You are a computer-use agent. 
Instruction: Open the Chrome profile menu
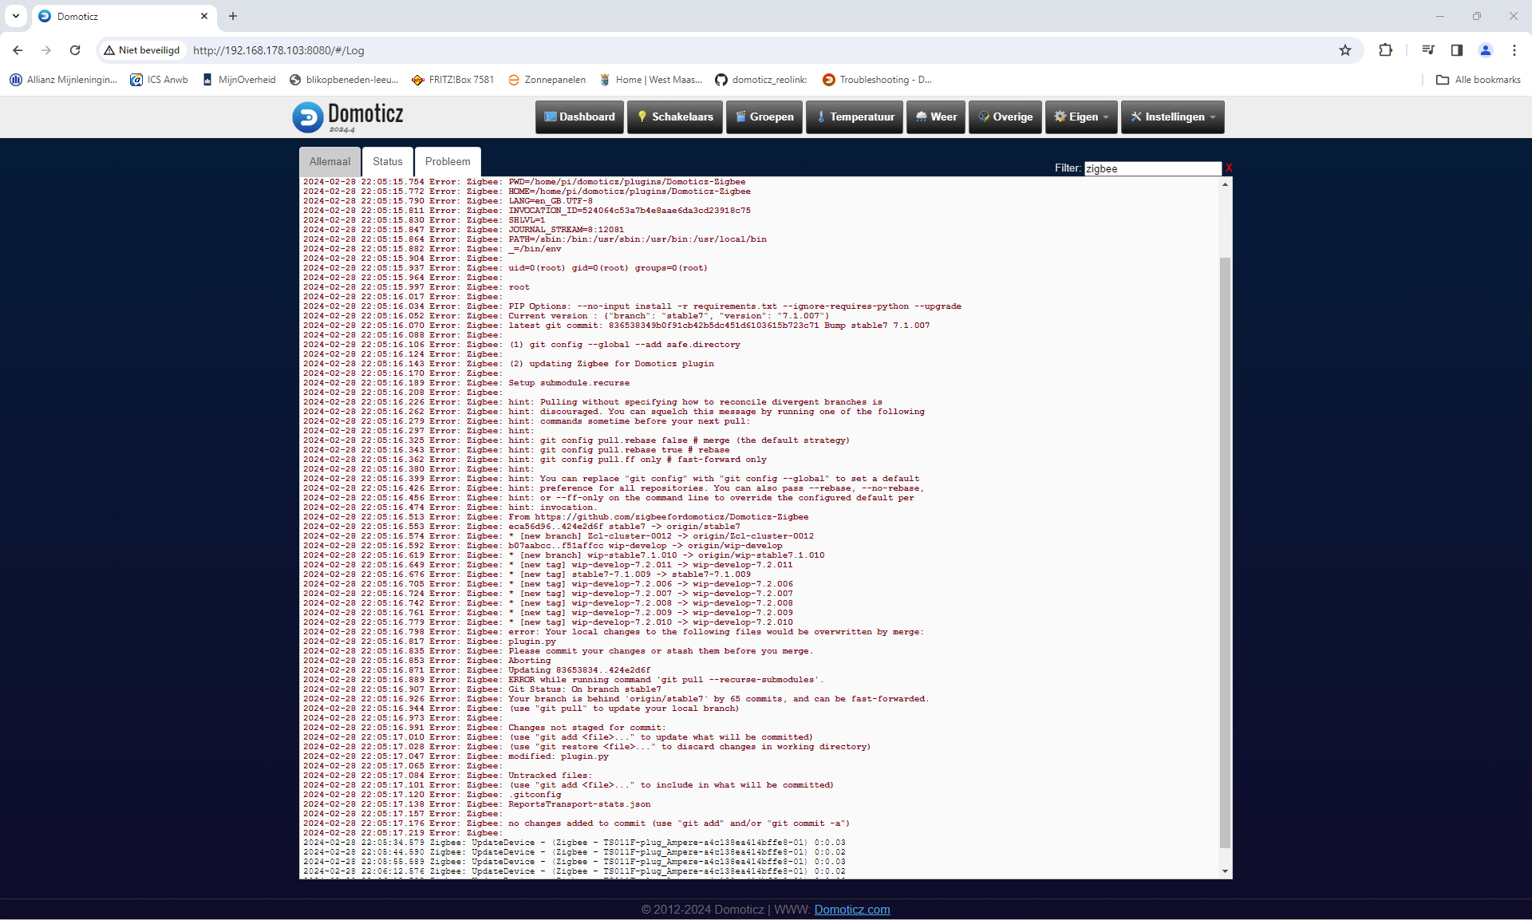1486,50
